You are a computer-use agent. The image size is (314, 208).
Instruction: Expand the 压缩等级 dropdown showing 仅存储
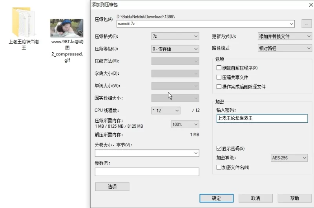coord(175,49)
